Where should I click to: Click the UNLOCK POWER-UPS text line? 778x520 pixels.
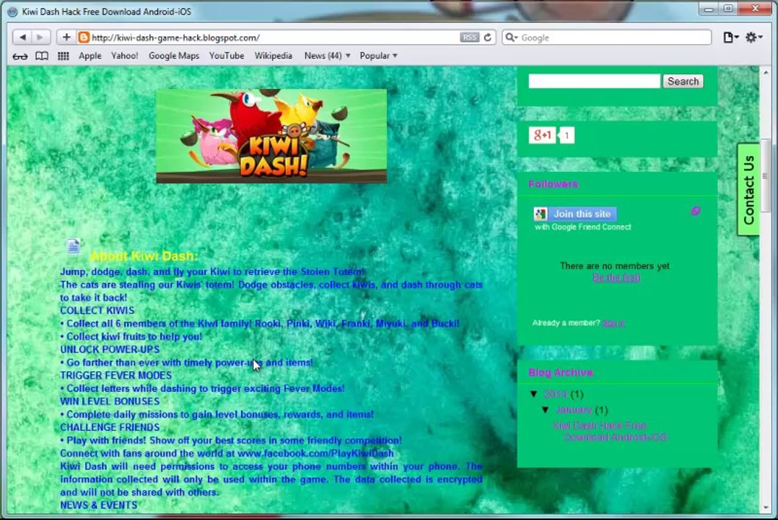click(x=110, y=349)
